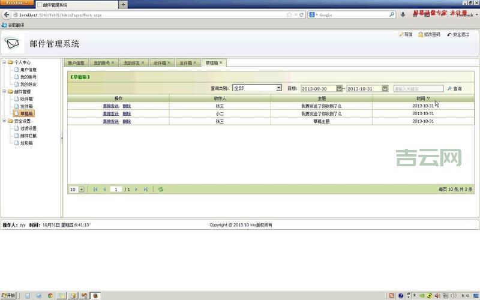Viewport: 480px width, 300px height.
Task: Collapse the 个人中心 tree node
Action: 4,62
